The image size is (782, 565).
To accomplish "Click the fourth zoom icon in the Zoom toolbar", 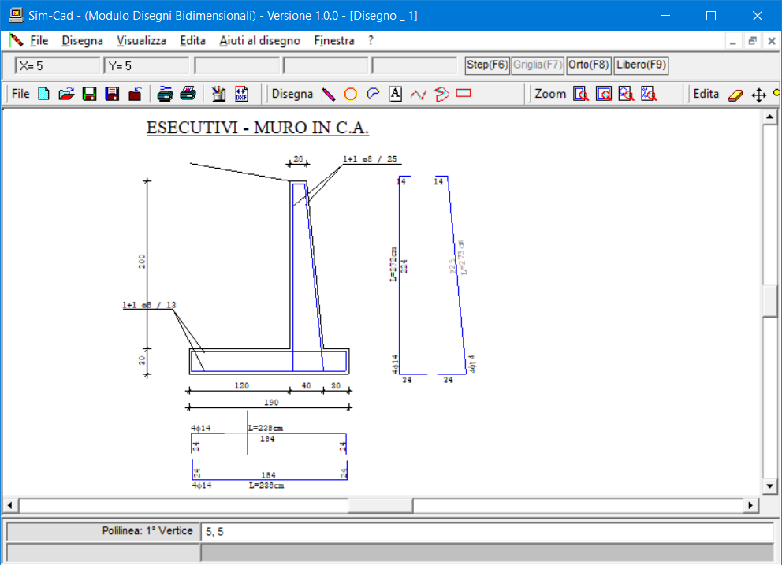I will (x=649, y=94).
